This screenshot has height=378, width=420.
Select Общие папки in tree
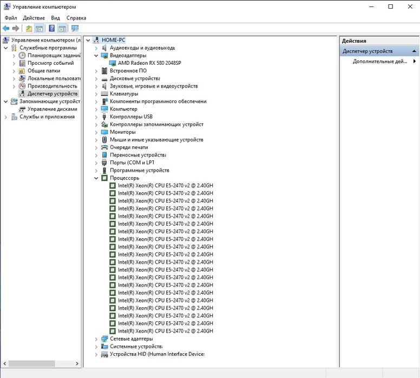click(x=44, y=71)
